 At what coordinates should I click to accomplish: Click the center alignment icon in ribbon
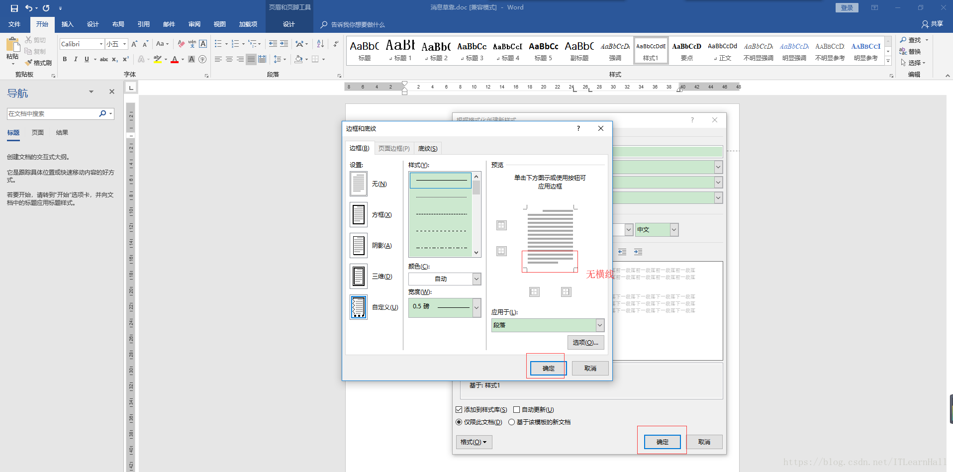tap(229, 59)
